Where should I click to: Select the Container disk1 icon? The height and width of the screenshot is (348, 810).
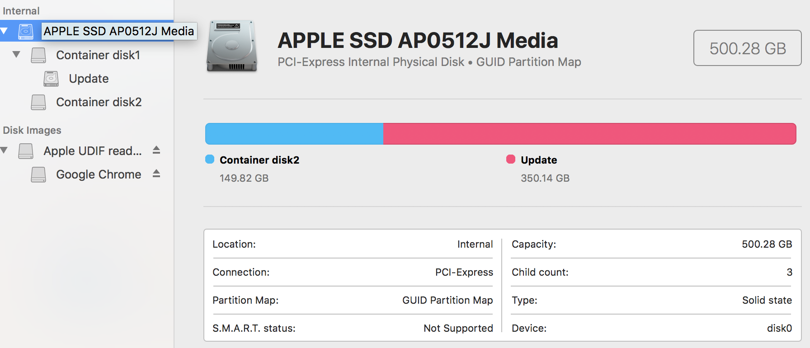(x=38, y=55)
